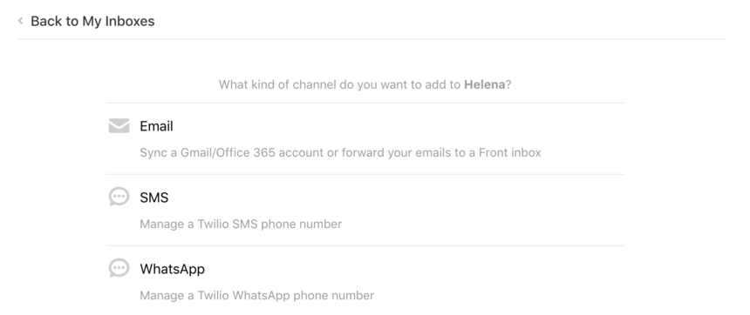Click the word Twilio in WhatsApp description

click(214, 296)
